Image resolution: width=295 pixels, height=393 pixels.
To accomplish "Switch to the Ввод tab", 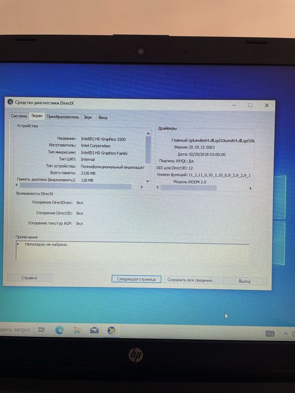I will coord(103,117).
